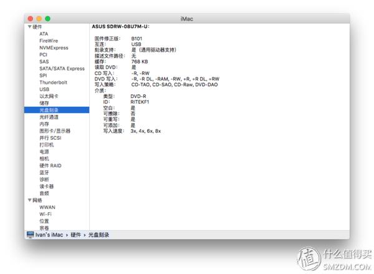The image size is (374, 274).
Task: Select the highlighted 光盘刻录 sidebar item
Action: click(49, 110)
